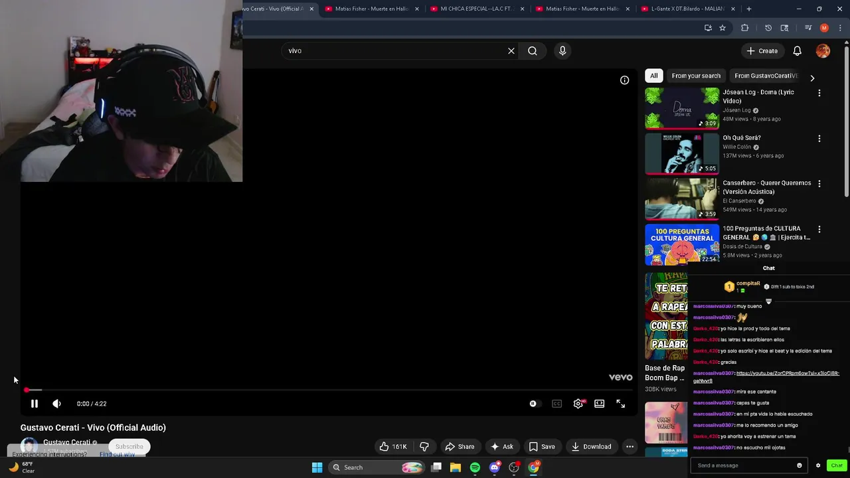This screenshot has height=478, width=850.
Task: Click the taskbar Search box
Action: point(377,467)
